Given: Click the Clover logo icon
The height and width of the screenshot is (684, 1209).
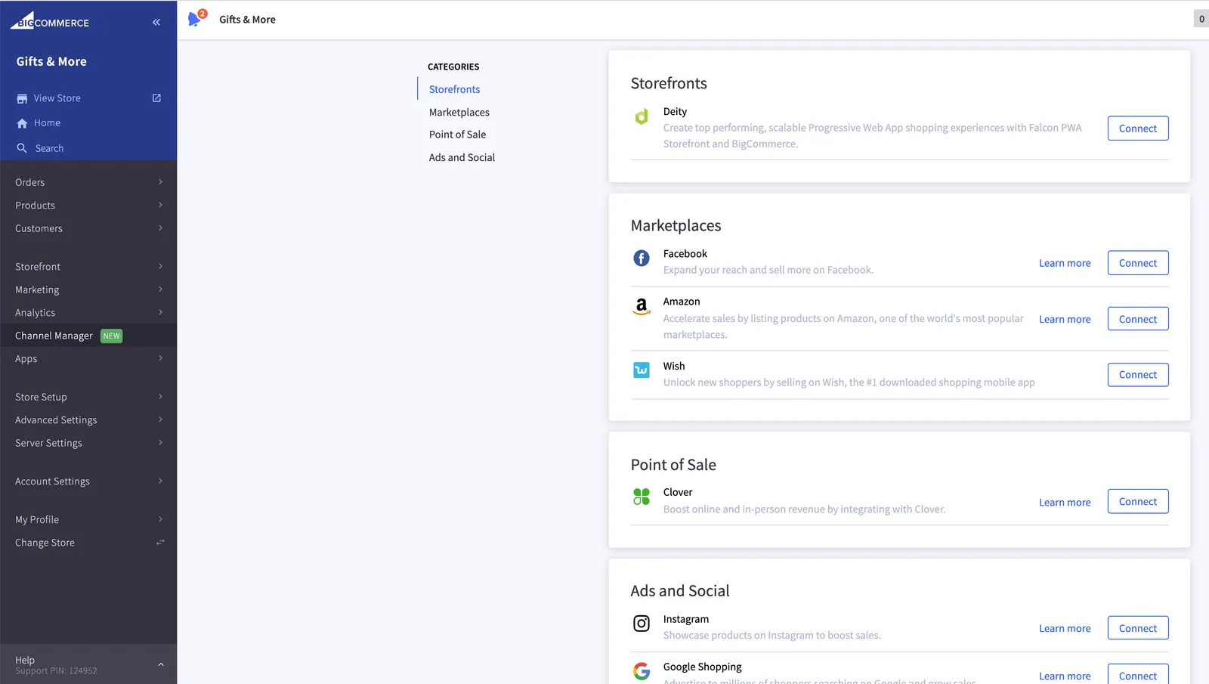Looking at the screenshot, I should pyautogui.click(x=641, y=497).
